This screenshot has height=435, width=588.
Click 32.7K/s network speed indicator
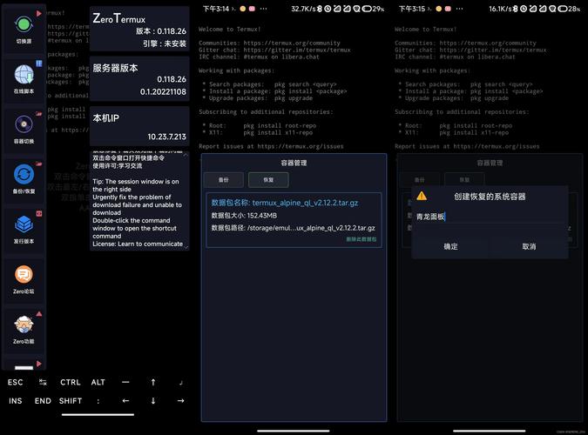(x=303, y=9)
